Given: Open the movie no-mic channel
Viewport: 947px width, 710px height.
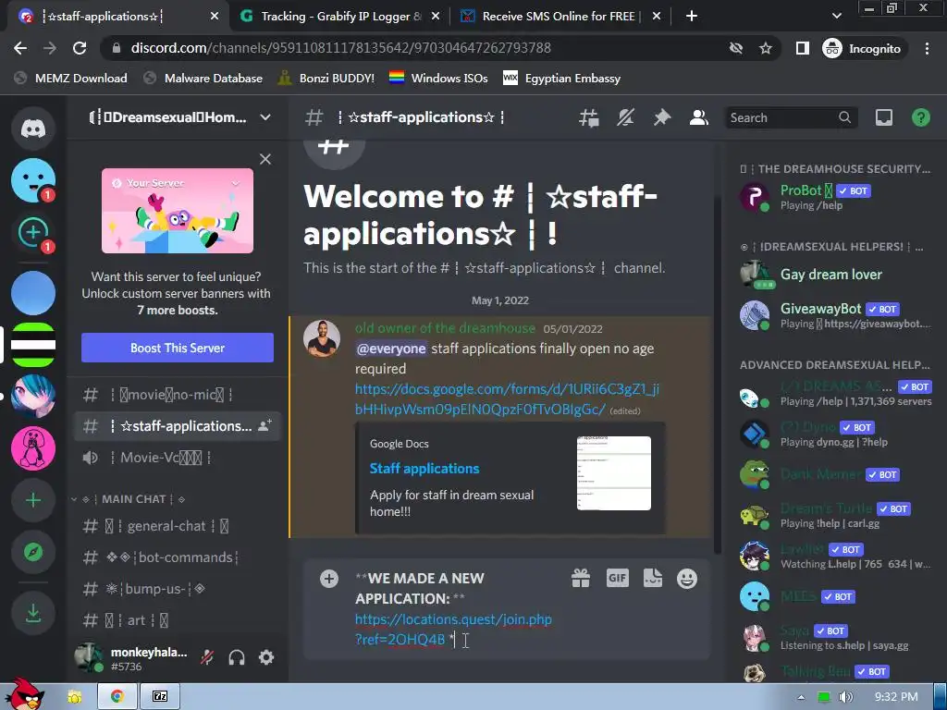Looking at the screenshot, I should point(177,395).
